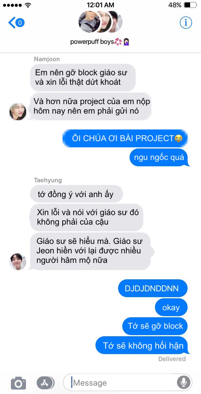This screenshot has width=201, height=394.
Task: Open the App Store apps icon
Action: pyautogui.click(x=46, y=383)
